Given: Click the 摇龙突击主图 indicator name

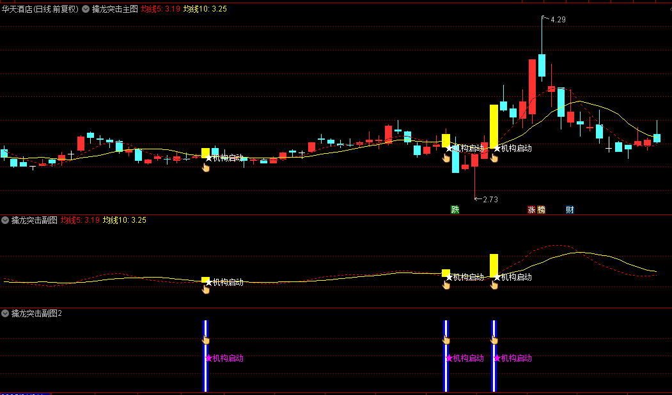Looking at the screenshot, I should tap(115, 9).
